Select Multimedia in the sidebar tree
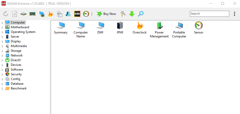The image size is (240, 114). click(x=16, y=46)
